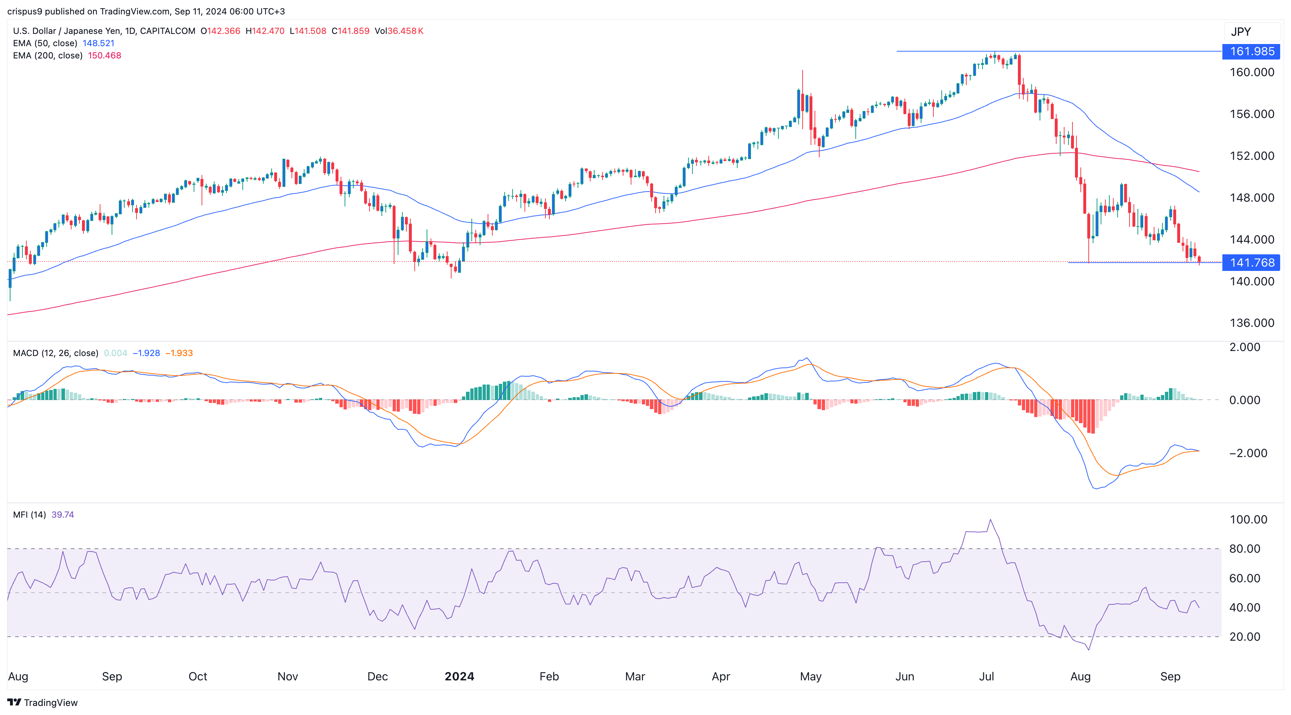
Task: Click the Feb time axis label
Action: [549, 676]
